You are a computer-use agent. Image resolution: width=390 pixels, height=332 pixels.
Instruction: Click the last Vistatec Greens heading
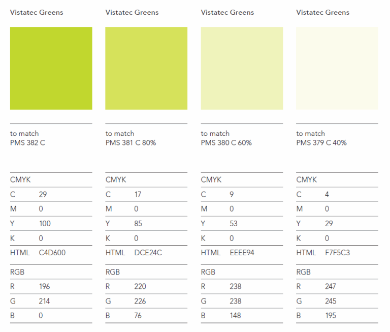point(322,12)
